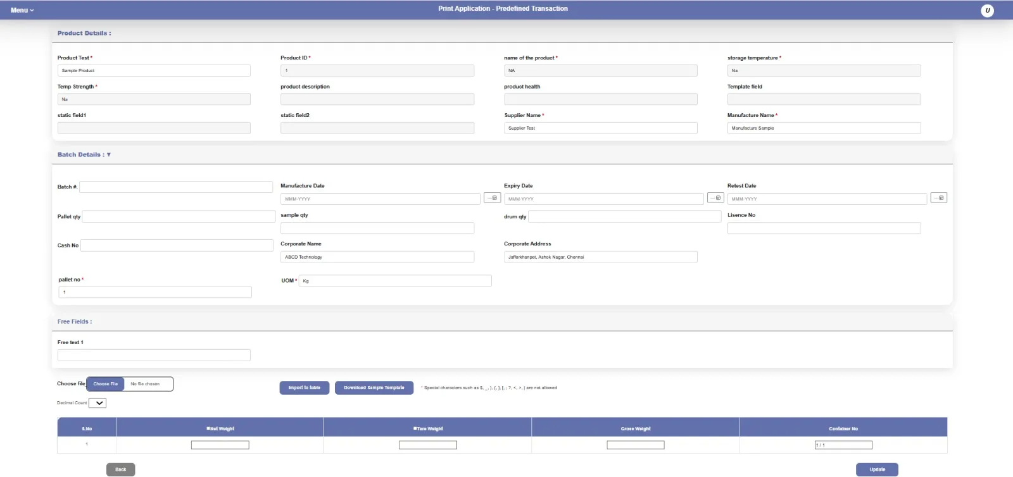Click the Container No input in row 1

843,445
